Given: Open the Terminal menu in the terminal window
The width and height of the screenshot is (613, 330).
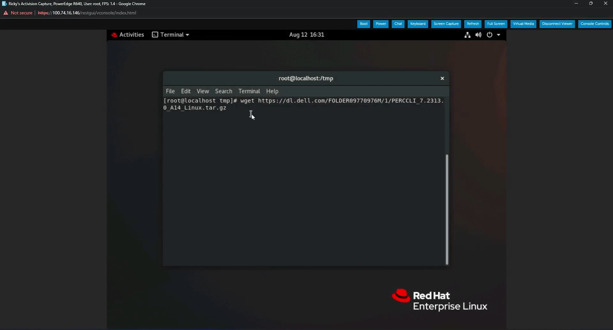Looking at the screenshot, I should click(249, 91).
